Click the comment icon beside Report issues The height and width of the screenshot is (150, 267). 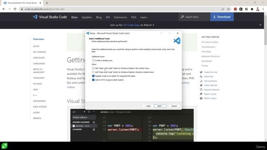[x=201, y=94]
